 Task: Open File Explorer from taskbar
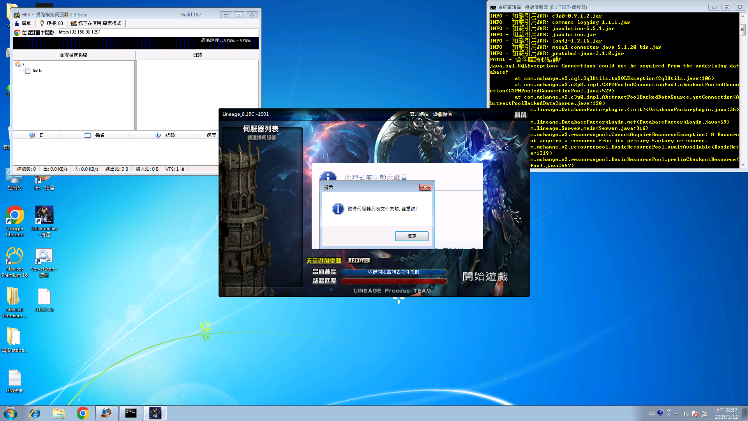[59, 413]
